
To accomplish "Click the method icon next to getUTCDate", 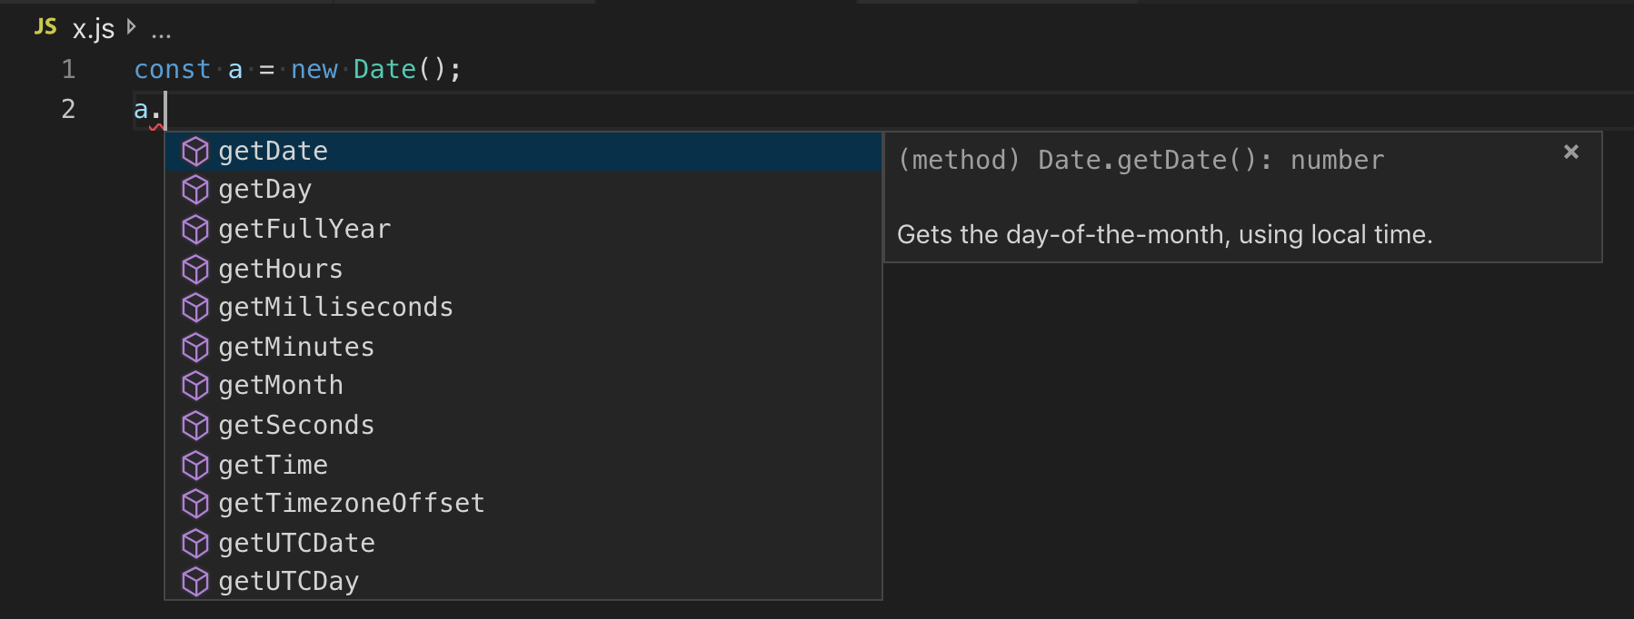I will pos(195,544).
